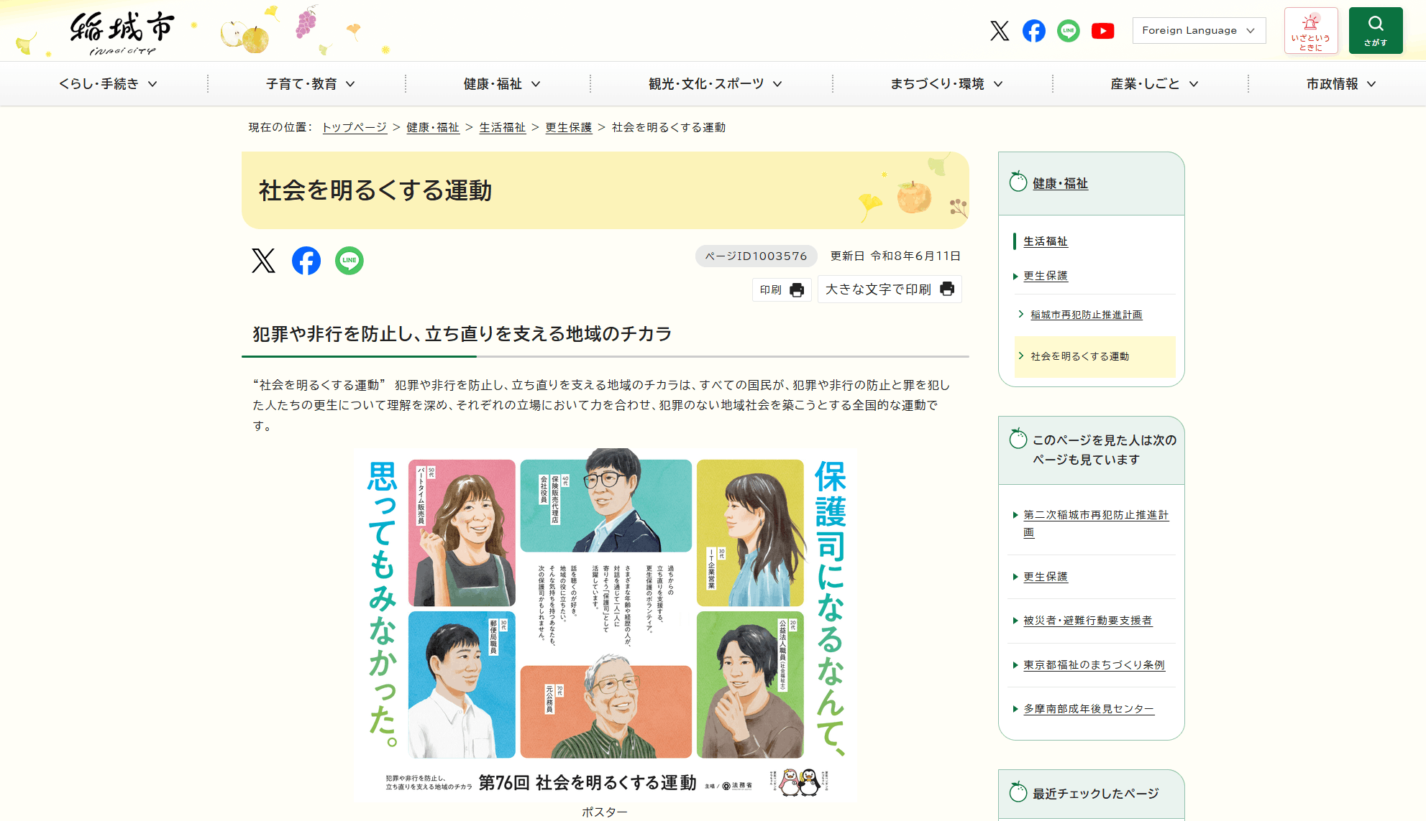Share page on Facebook below title
1426x821 pixels.
[x=306, y=261]
